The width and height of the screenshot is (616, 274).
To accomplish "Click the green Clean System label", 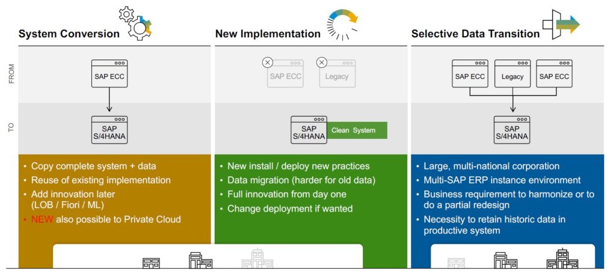I will (x=357, y=130).
